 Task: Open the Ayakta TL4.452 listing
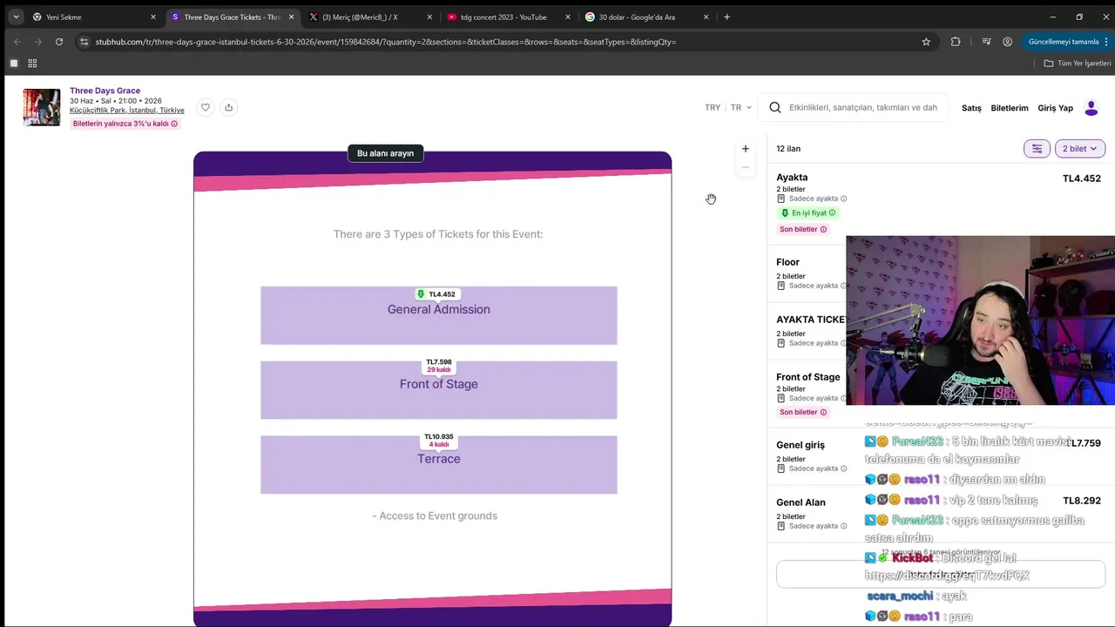(x=939, y=203)
